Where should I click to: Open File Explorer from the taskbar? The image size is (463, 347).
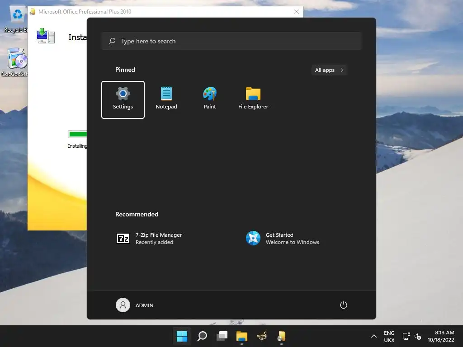click(242, 336)
